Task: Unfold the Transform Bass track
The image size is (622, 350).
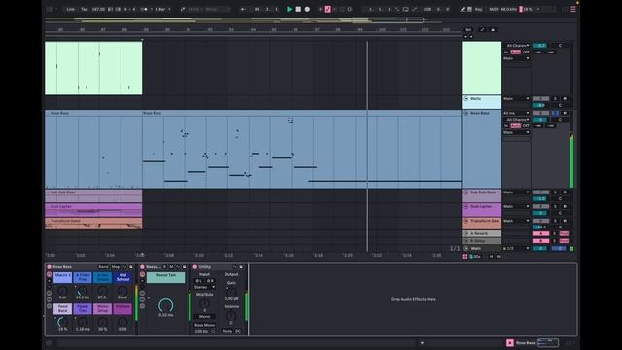Action: (x=466, y=221)
